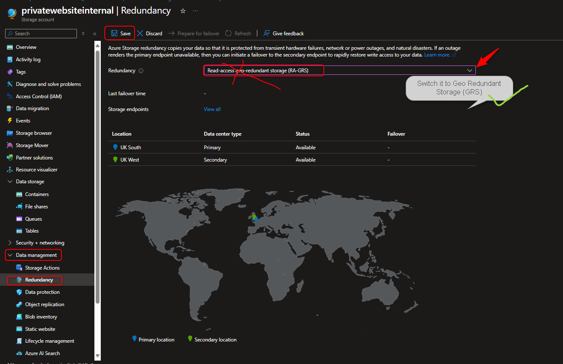563x364 pixels.
Task: Switch to the Data protection page
Action: (42, 292)
